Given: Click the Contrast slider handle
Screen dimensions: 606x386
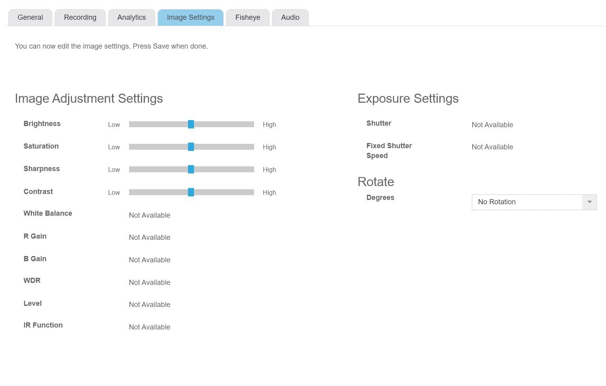Looking at the screenshot, I should point(191,192).
